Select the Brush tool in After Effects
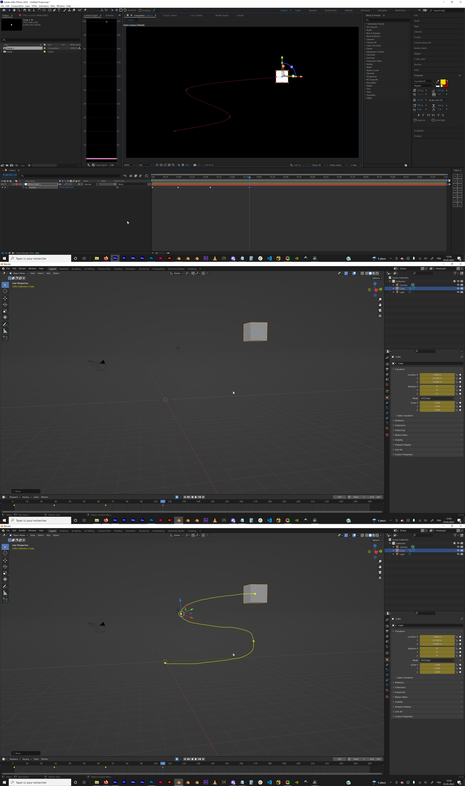The image size is (465, 786). tap(65, 10)
